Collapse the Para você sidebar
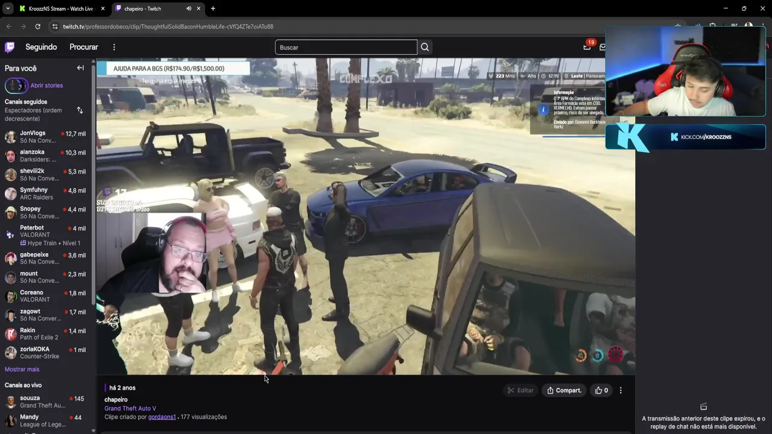772x434 pixels. [80, 68]
